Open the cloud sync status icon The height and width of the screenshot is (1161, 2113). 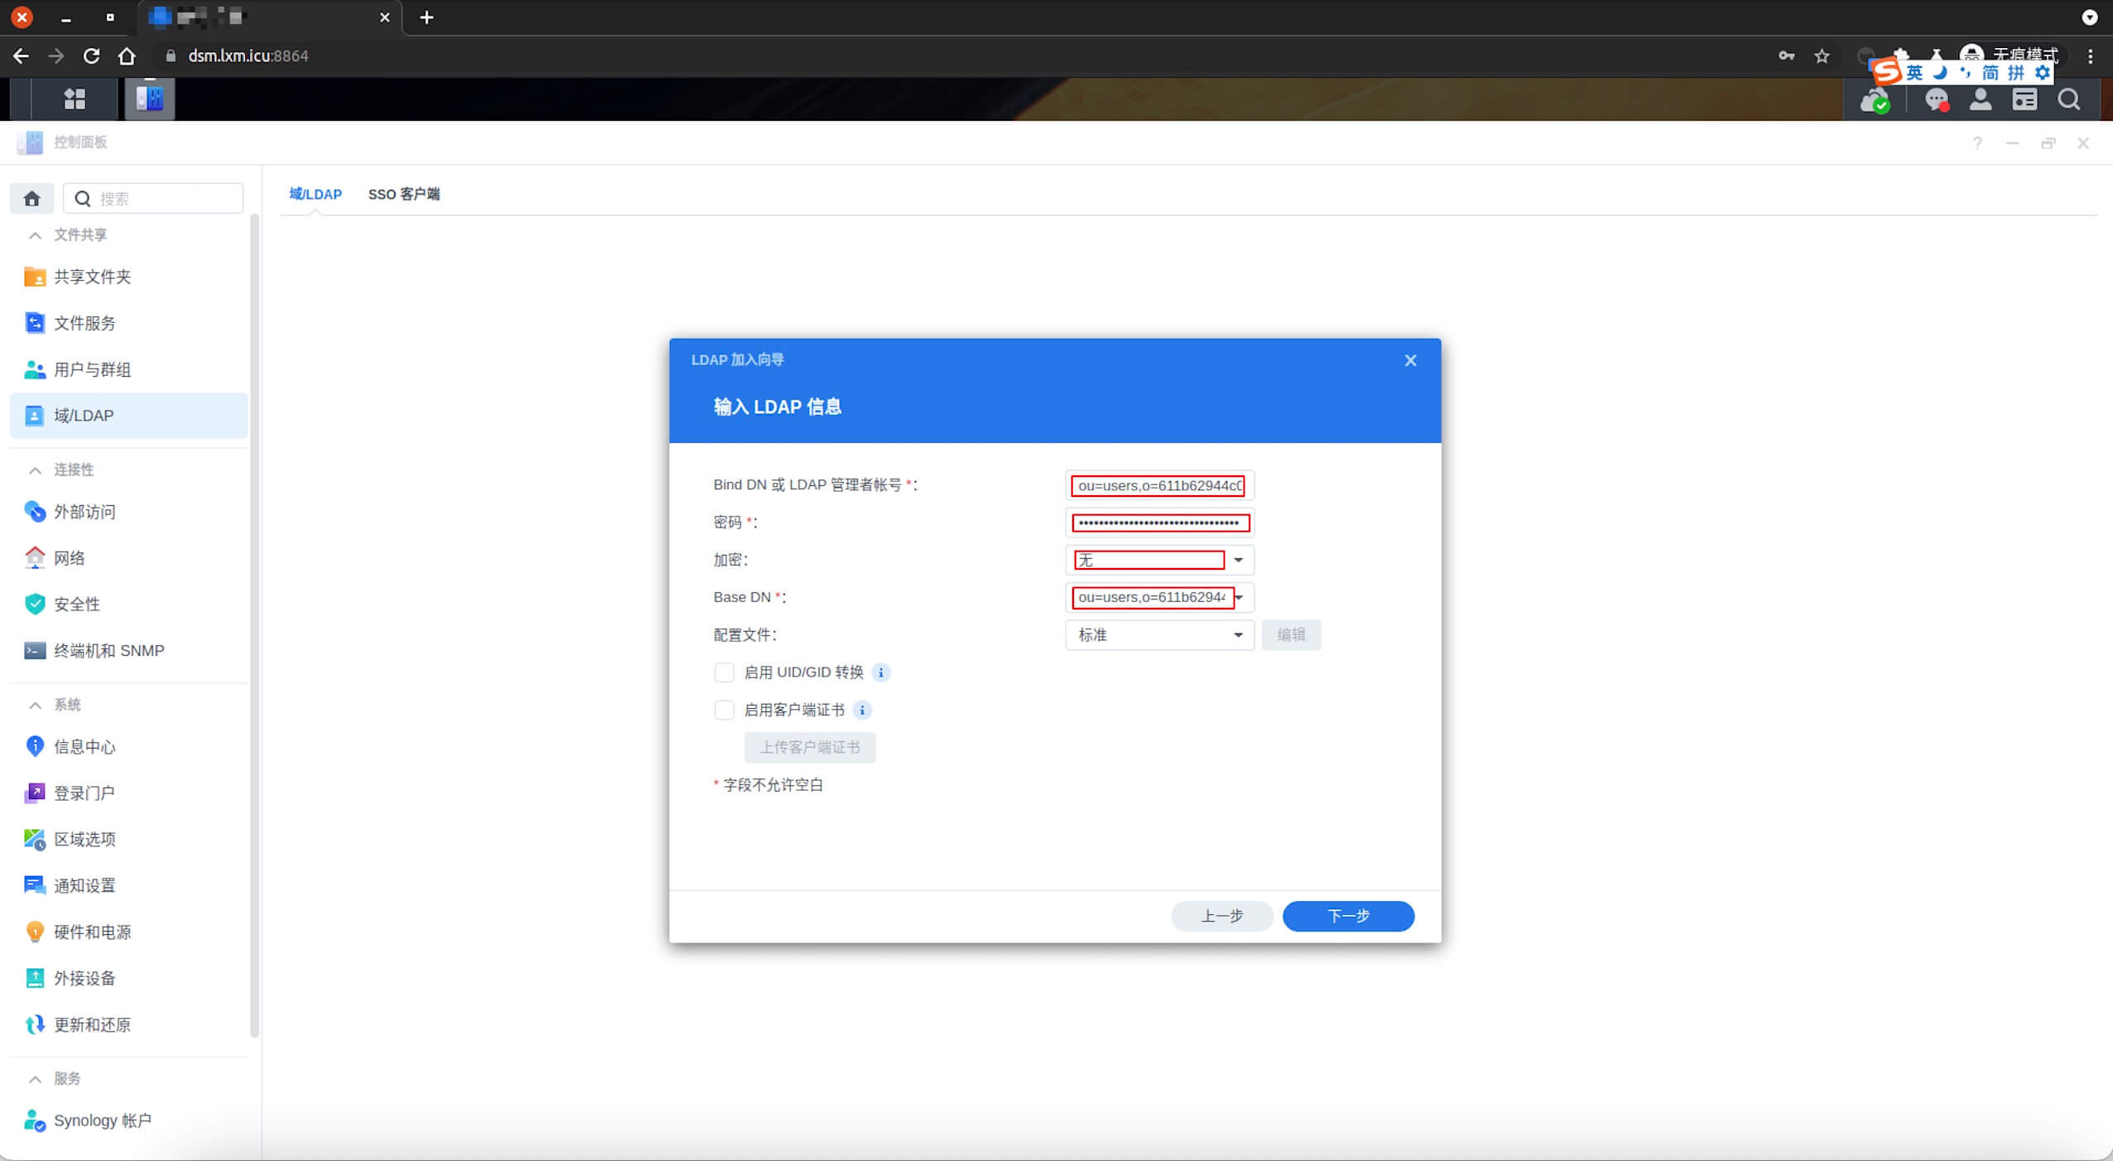click(1875, 101)
